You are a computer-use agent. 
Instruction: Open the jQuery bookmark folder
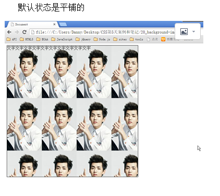click(83, 39)
